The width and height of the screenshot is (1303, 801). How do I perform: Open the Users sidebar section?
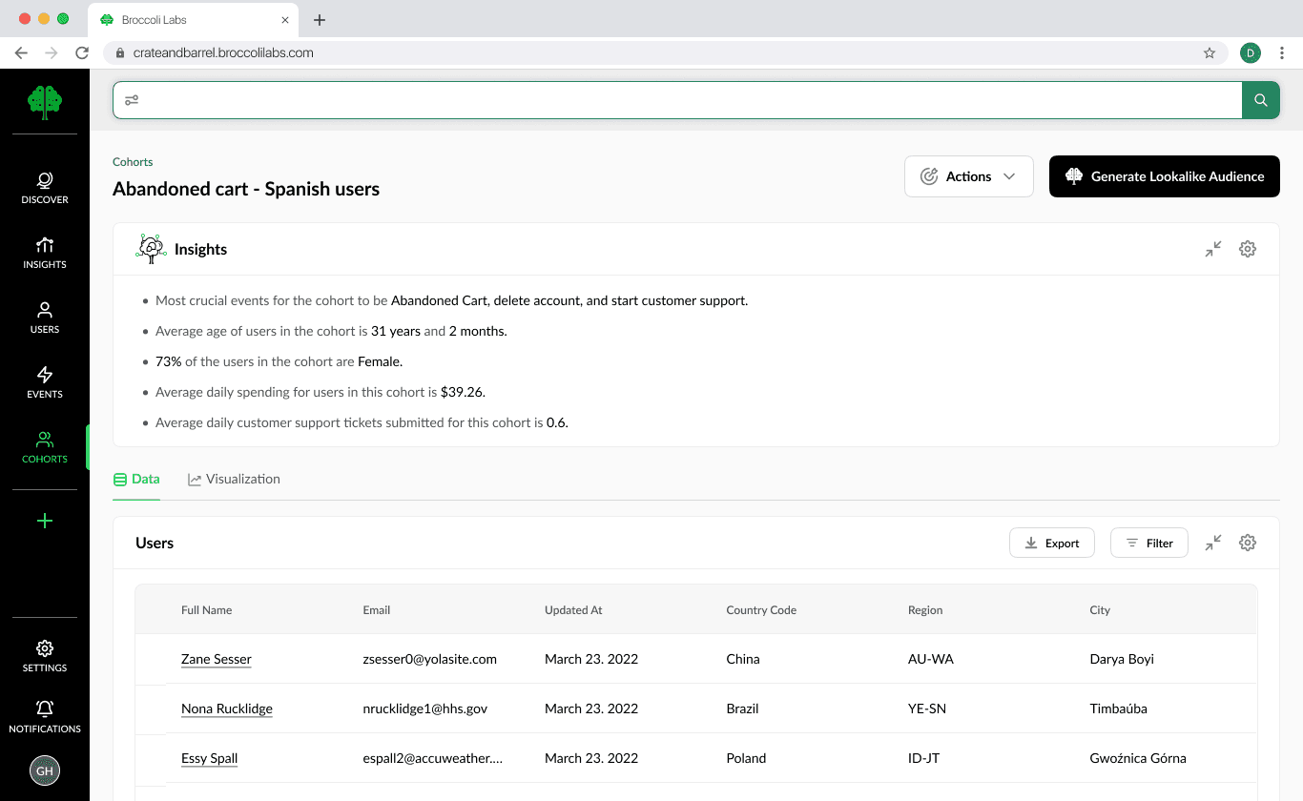click(x=45, y=318)
